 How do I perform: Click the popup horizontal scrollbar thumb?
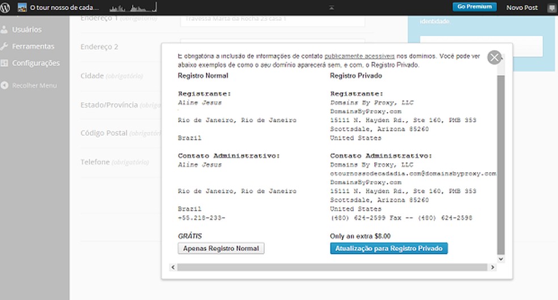tap(332, 267)
